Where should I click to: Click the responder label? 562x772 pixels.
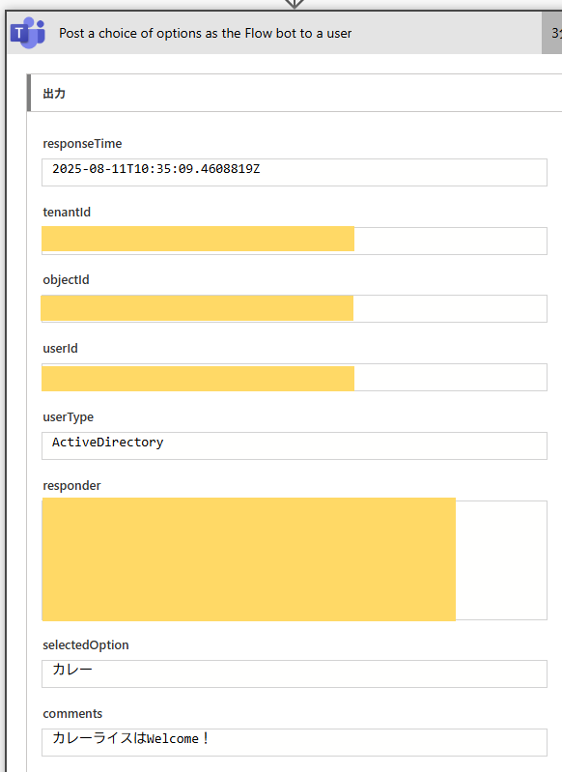[71, 486]
